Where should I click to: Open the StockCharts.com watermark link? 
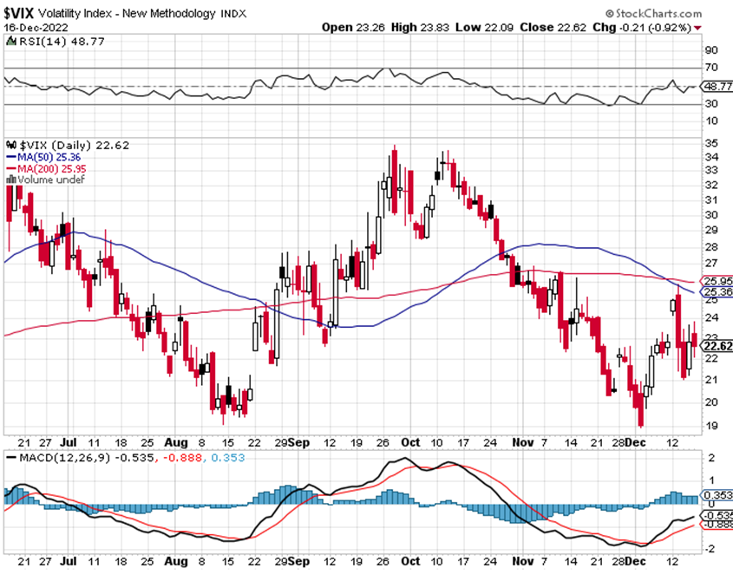pos(661,14)
